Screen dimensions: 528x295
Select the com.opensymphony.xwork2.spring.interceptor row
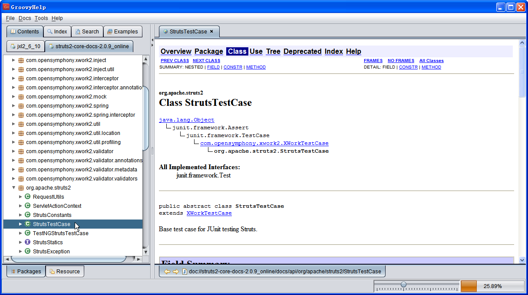(x=73, y=115)
